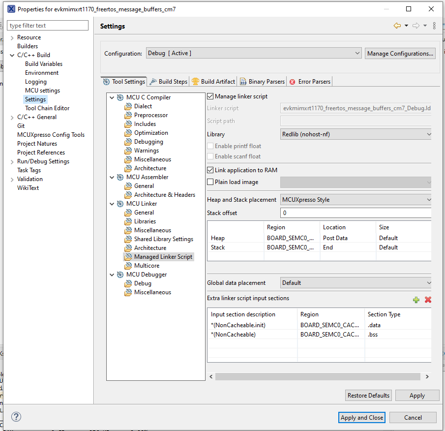Open the view menu kebab icon top right
The width and height of the screenshot is (445, 431).
click(x=435, y=26)
